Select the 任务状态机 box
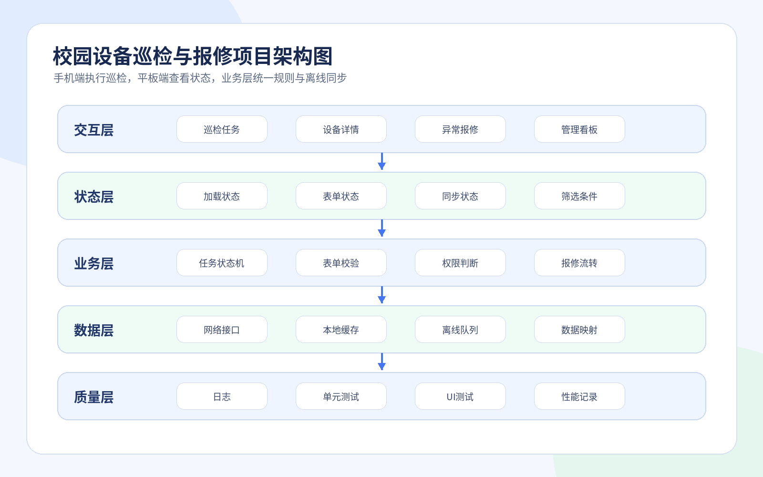 pos(222,263)
